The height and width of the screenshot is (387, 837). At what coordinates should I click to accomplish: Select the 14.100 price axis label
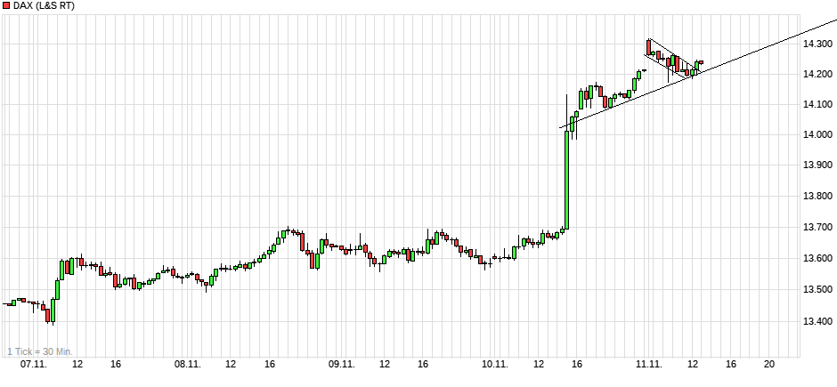(817, 104)
